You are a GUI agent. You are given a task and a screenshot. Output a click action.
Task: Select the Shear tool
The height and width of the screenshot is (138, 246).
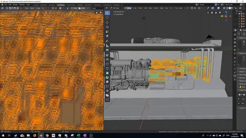(107, 95)
